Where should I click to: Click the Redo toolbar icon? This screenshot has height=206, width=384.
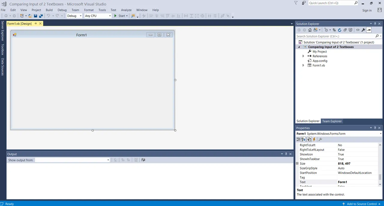pos(57,16)
